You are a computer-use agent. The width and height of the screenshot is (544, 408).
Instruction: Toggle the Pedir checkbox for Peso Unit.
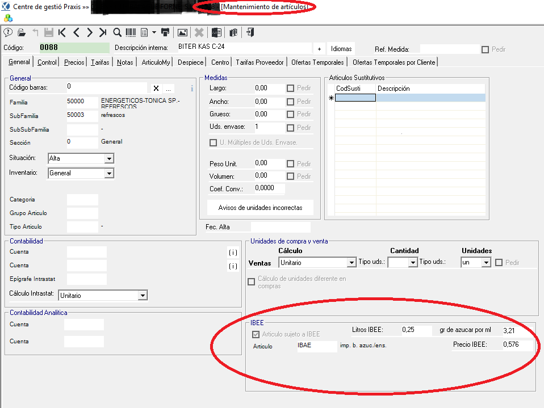pyautogui.click(x=290, y=164)
